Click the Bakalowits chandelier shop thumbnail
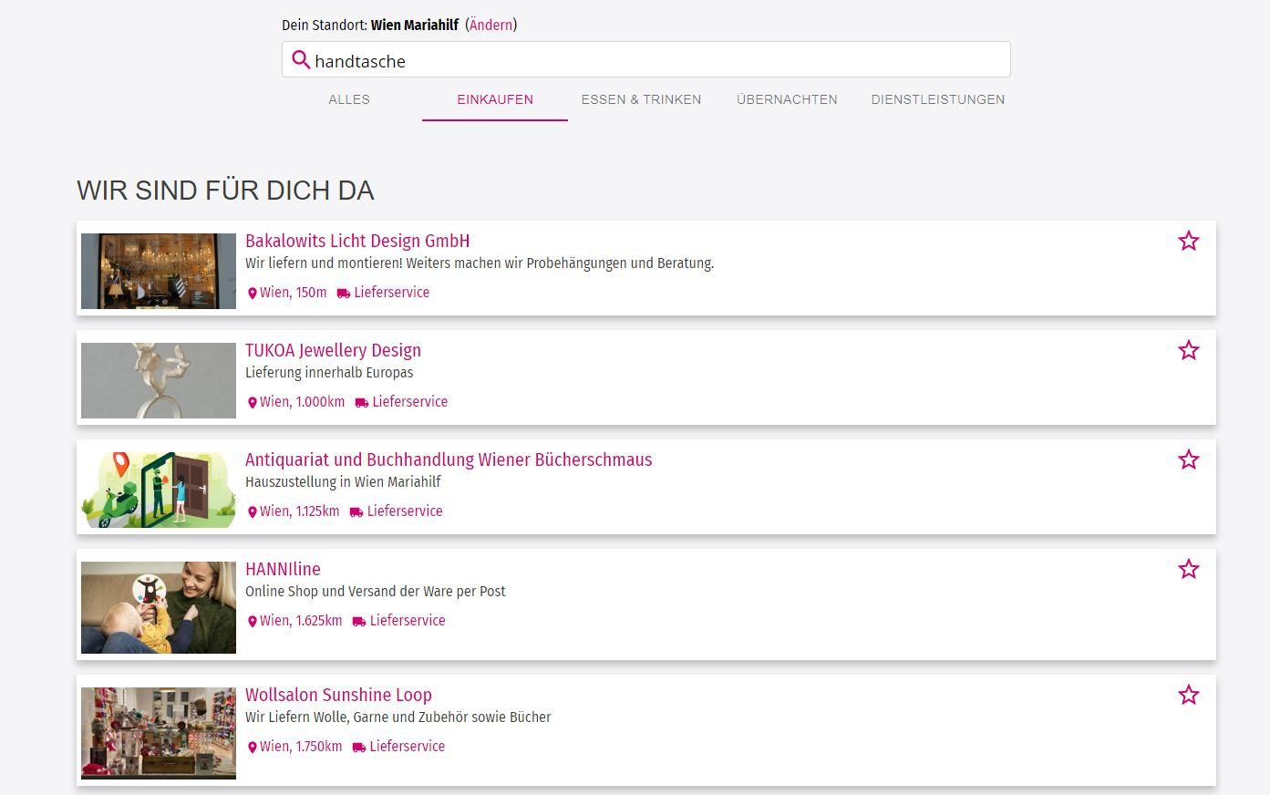Viewport: 1270px width, 795px height. click(x=159, y=271)
